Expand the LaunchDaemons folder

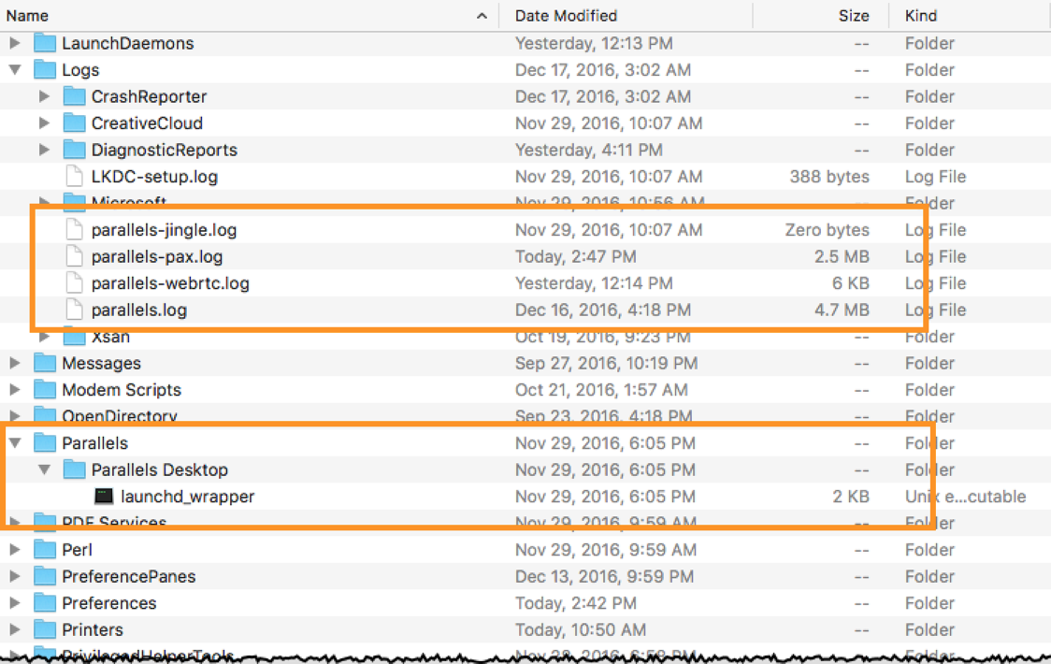coord(14,43)
